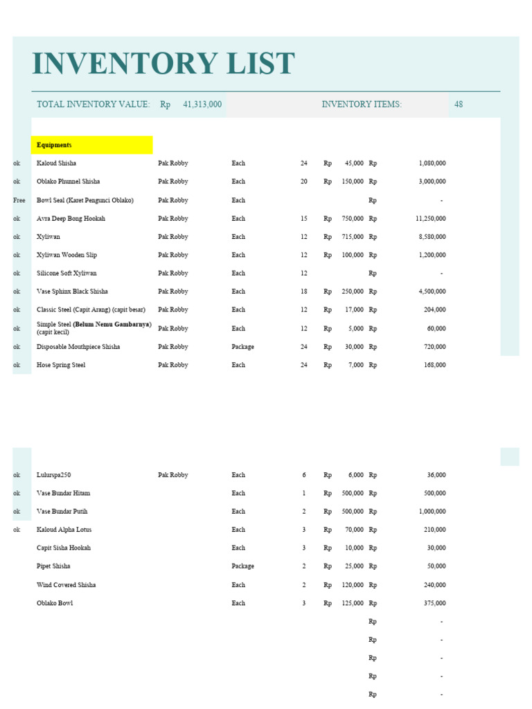Click Pak Robby supplier for Lulurspa250

click(172, 475)
